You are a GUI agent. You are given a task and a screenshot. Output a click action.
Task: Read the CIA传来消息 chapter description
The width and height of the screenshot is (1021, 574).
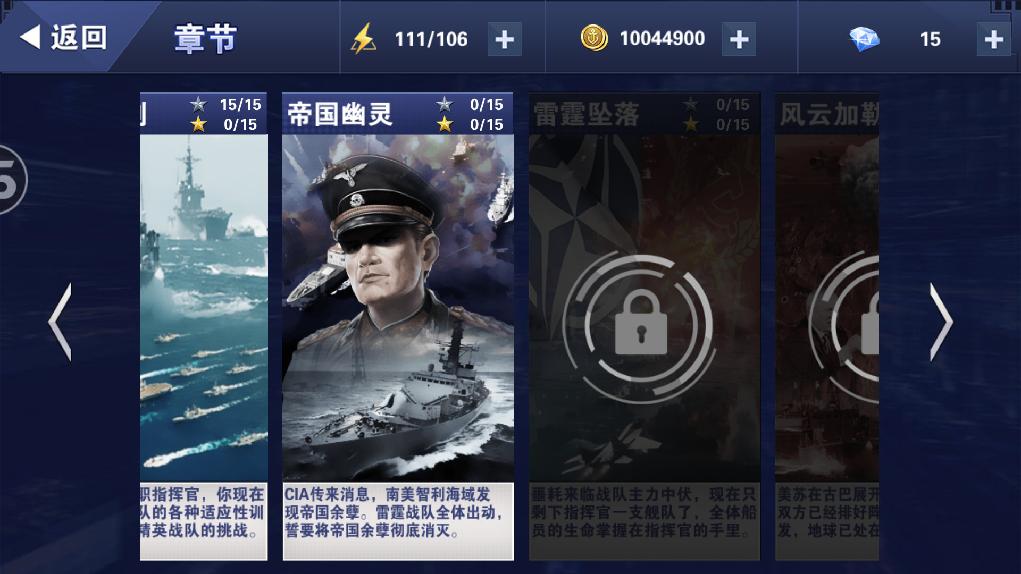(398, 512)
